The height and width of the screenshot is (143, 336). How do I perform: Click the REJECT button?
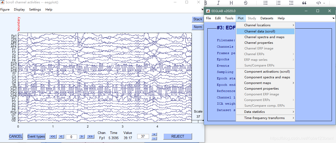click(x=178, y=136)
